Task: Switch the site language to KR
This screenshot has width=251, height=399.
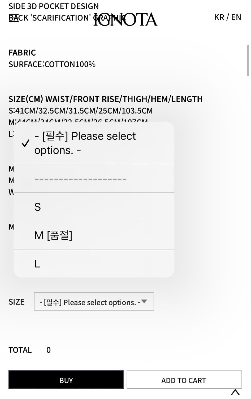Action: click(x=219, y=17)
